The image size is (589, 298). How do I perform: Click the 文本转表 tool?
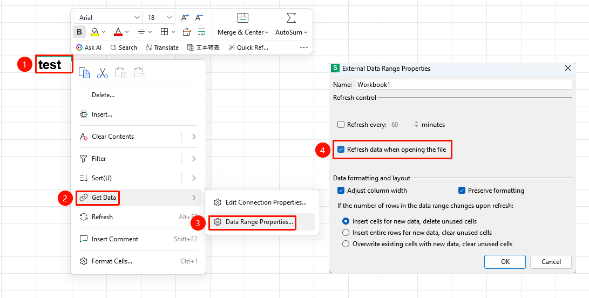point(203,48)
